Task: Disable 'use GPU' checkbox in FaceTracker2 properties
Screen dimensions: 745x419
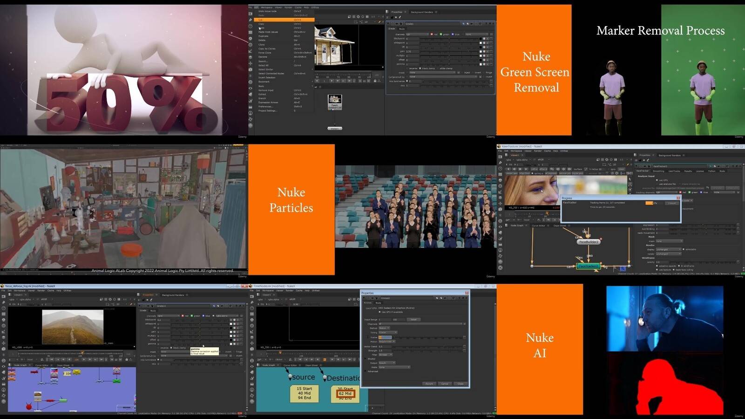Action: (657, 180)
